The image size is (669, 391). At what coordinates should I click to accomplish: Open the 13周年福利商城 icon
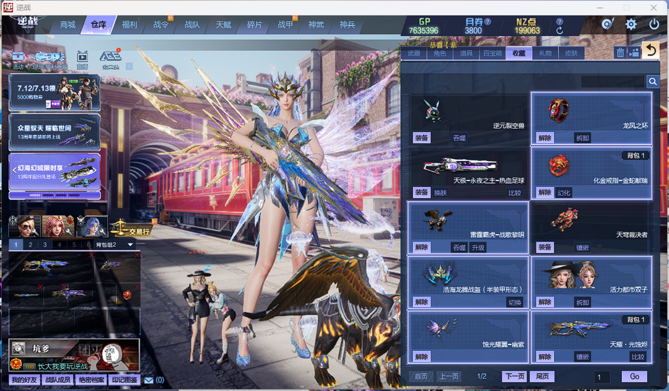pos(50,60)
